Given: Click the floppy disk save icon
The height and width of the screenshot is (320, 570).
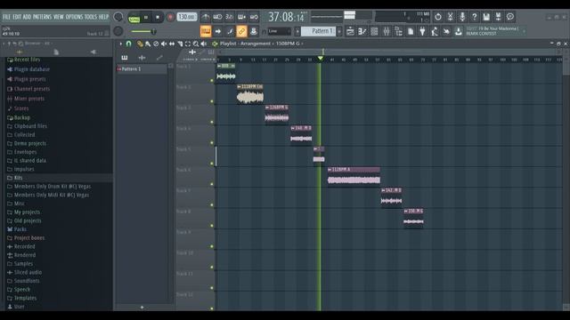Looking at the screenshot, I should [486, 17].
